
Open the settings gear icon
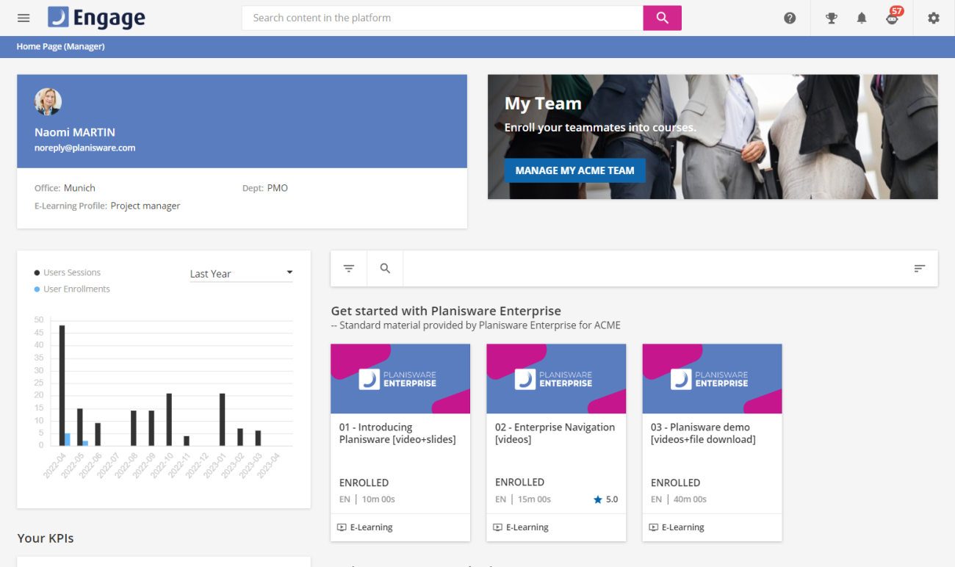[x=933, y=18]
